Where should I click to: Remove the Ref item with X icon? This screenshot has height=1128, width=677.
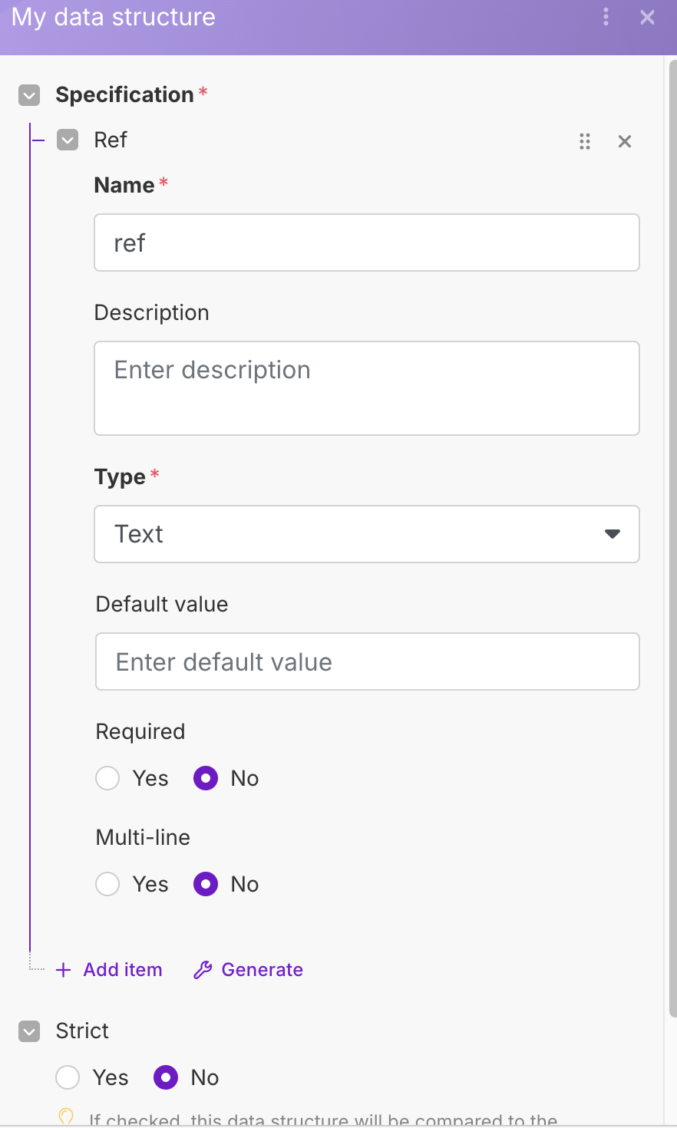tap(625, 141)
